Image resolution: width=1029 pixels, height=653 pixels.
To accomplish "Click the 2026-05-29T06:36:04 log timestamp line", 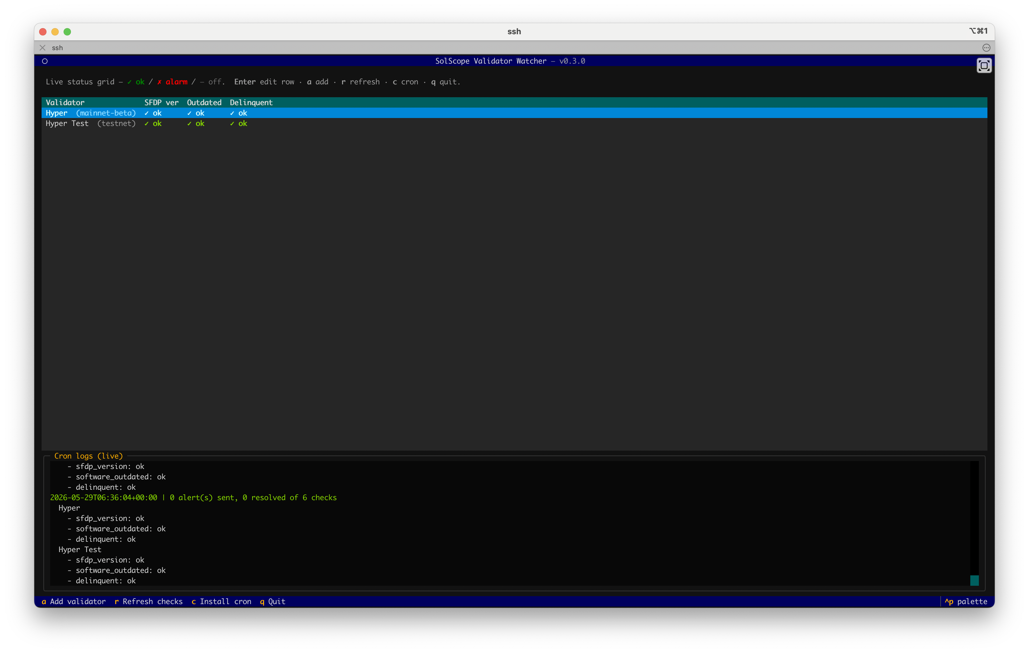I will click(x=193, y=497).
